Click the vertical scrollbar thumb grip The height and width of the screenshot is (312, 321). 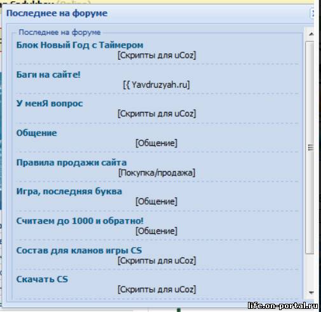[310, 147]
